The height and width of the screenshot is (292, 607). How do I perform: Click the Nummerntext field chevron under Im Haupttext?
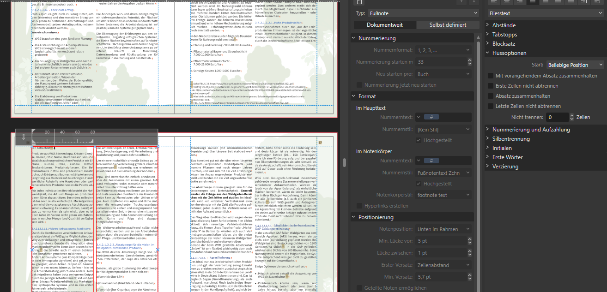point(419,117)
